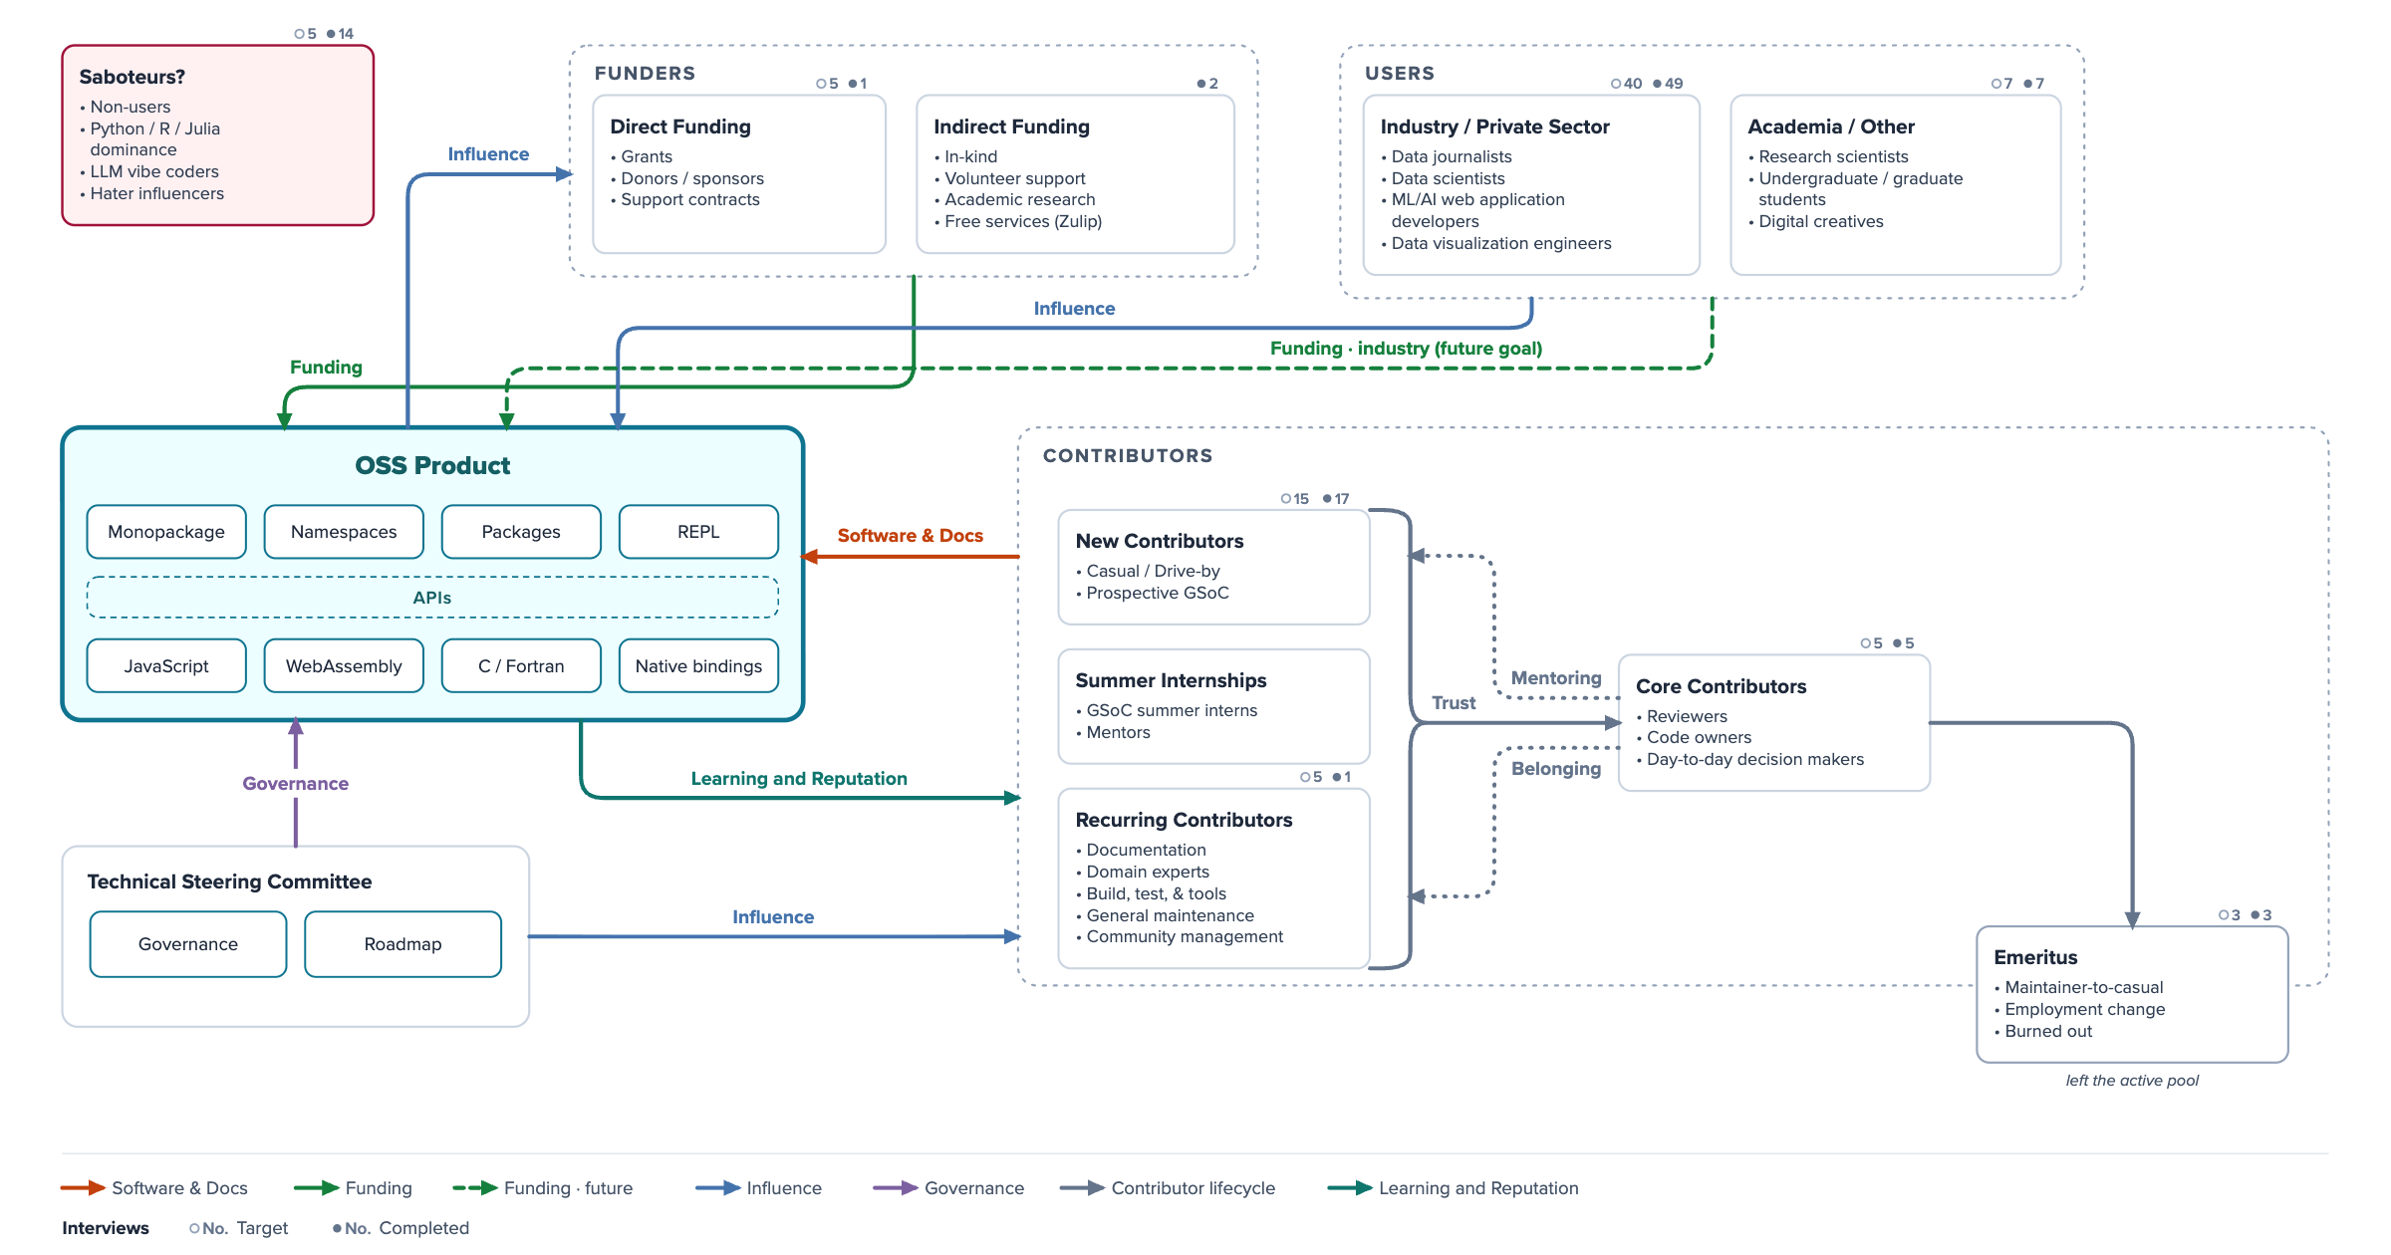Select the Summer Internships heading
The width and height of the screenshot is (2391, 1255).
pos(1171,680)
